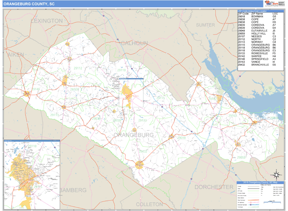The width and height of the screenshot is (288, 211).
Task: Click the 29133 ZIP label on the map
Action: pos(143,120)
